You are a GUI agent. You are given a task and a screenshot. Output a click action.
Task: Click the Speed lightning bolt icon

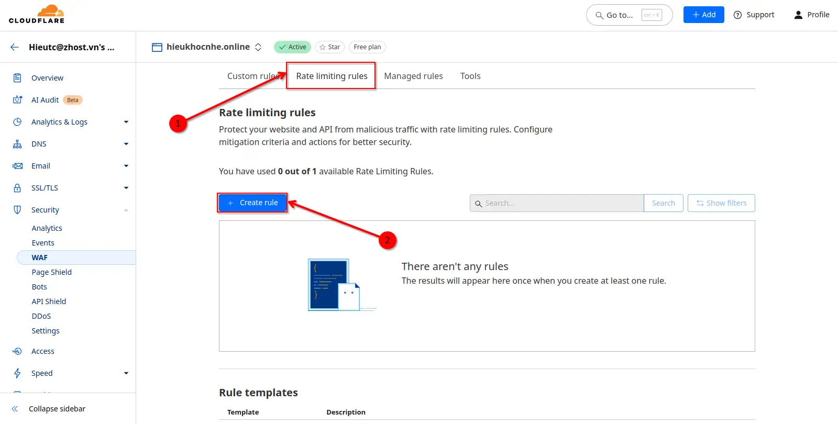[17, 373]
